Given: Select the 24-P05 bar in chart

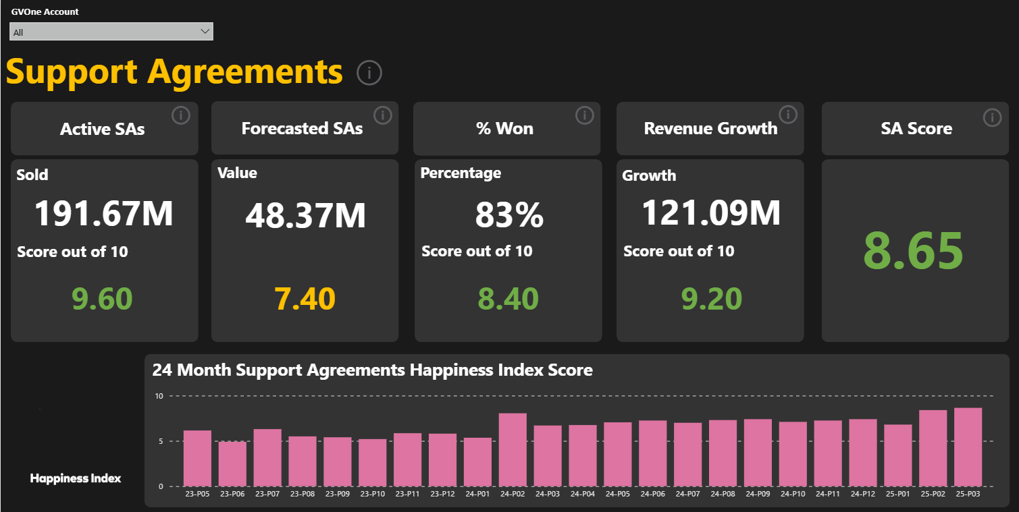Looking at the screenshot, I should pos(618,454).
